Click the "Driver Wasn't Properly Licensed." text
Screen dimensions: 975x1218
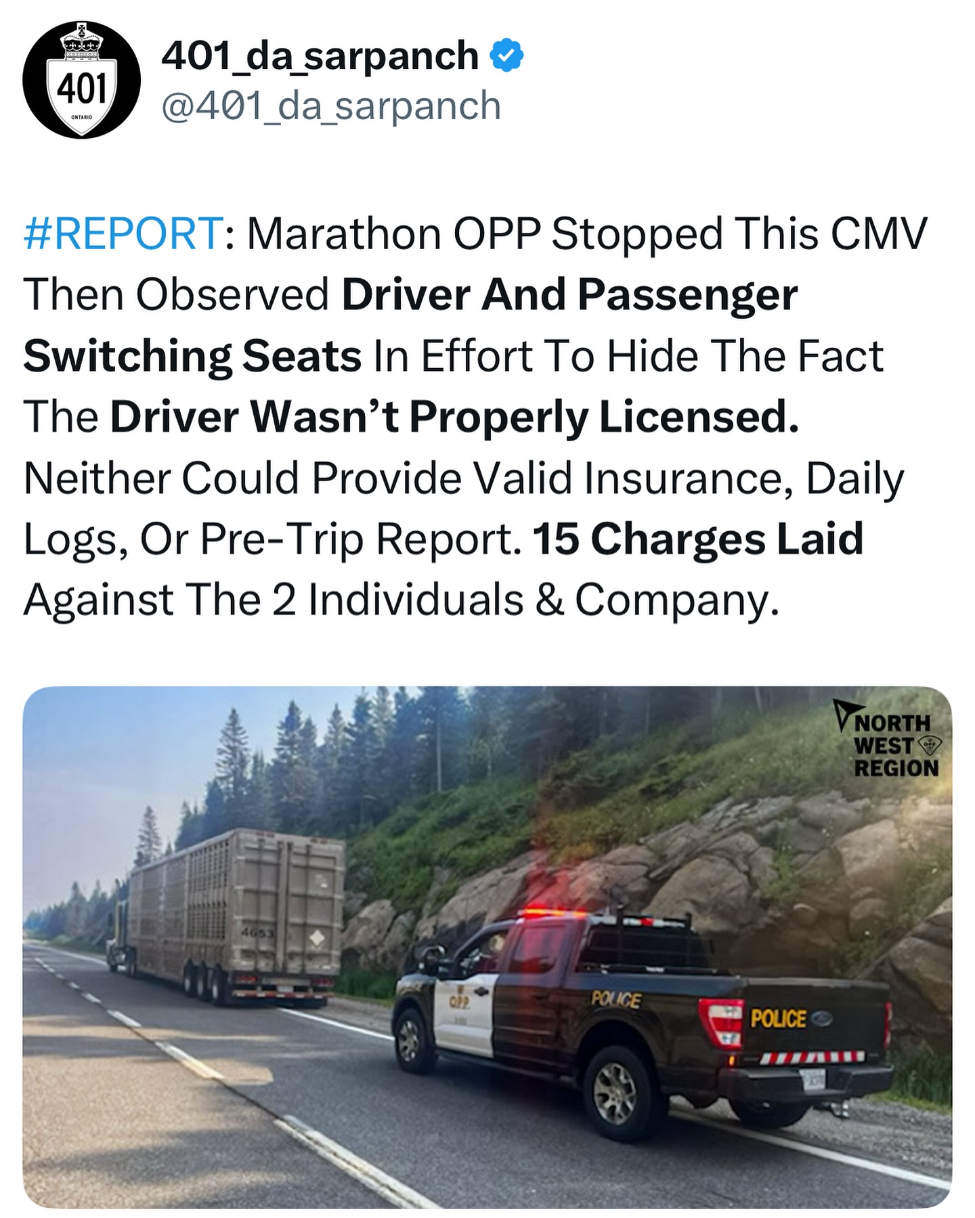click(x=454, y=418)
